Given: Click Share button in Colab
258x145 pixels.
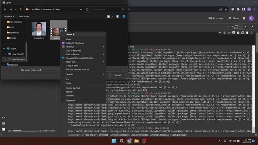Looking at the screenshot, I should (x=233, y=19).
